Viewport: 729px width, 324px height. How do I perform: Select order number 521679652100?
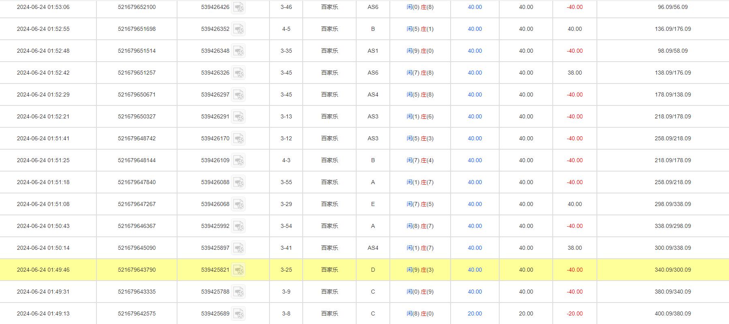click(x=137, y=7)
